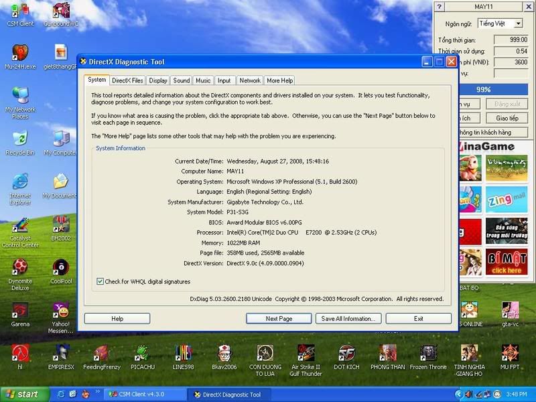Open My Network Places on the desktop
Viewport: 536px width, 402px height.
point(20,103)
